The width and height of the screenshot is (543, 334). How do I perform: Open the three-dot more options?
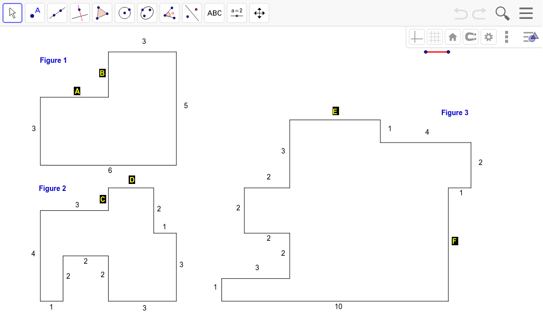[x=507, y=37]
